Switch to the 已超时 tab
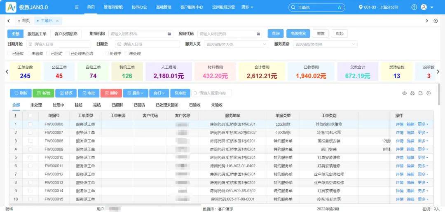445x212 pixels. 117,105
